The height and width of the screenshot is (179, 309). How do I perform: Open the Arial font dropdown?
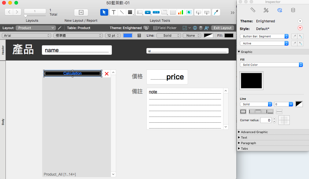tap(26, 35)
